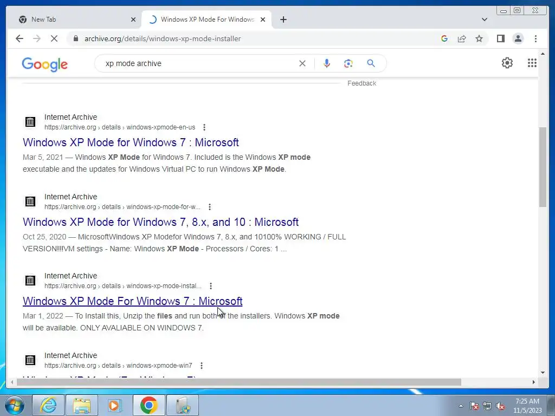
Task: Click the Internet Archive favicon of windows-xpmode-win7 result
Action: click(30, 360)
